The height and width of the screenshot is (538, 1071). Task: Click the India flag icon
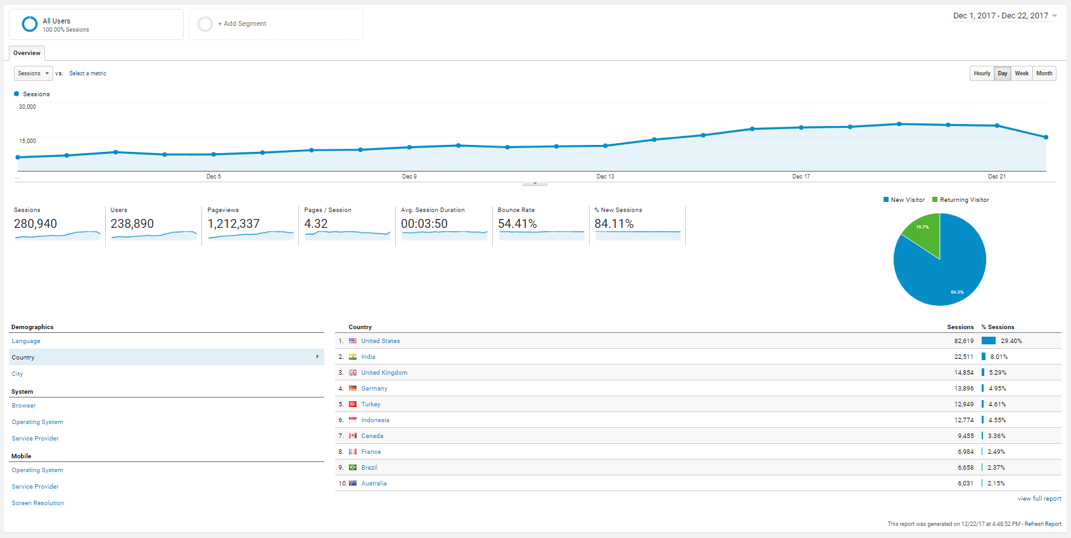[x=353, y=357]
